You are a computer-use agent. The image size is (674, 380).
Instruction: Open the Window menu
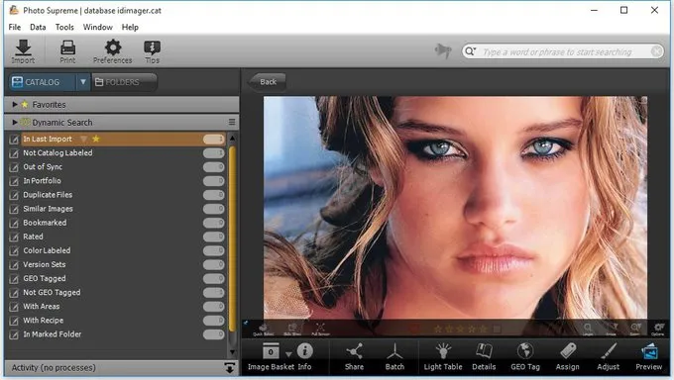click(97, 27)
